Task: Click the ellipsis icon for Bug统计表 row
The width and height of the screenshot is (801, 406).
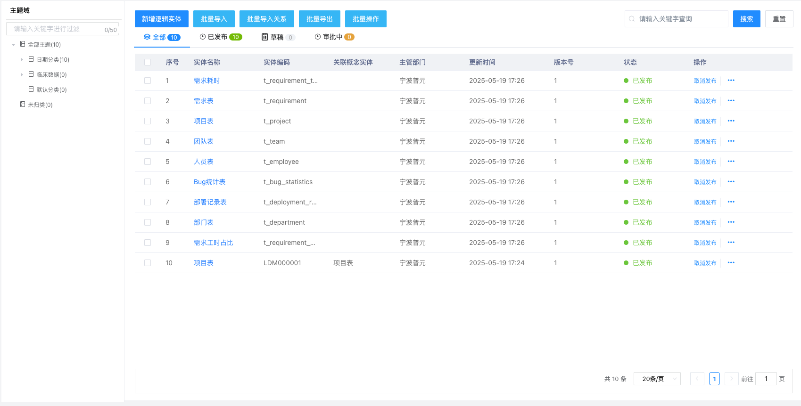Action: 731,182
